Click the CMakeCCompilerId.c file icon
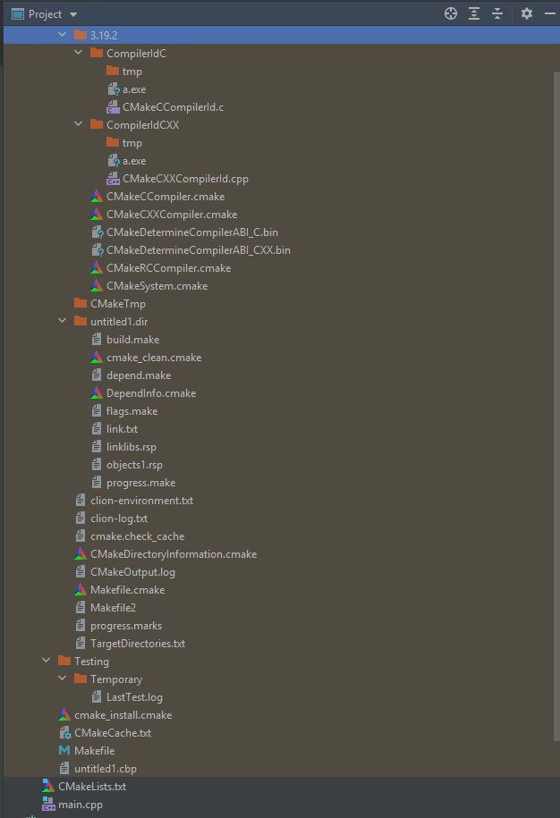560x818 pixels. pos(113,107)
